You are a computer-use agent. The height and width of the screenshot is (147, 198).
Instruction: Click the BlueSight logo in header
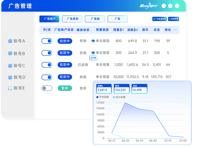click(x=149, y=6)
